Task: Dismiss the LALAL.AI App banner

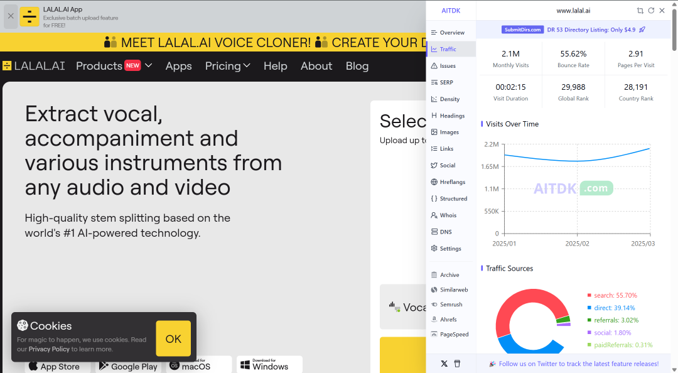Action: click(x=11, y=16)
